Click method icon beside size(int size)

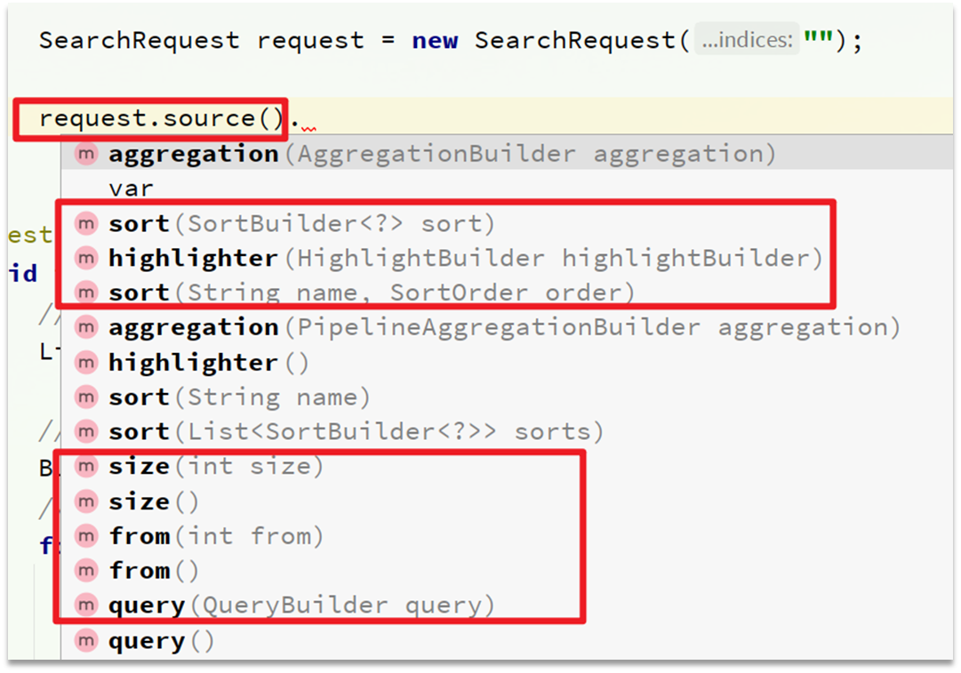86,467
